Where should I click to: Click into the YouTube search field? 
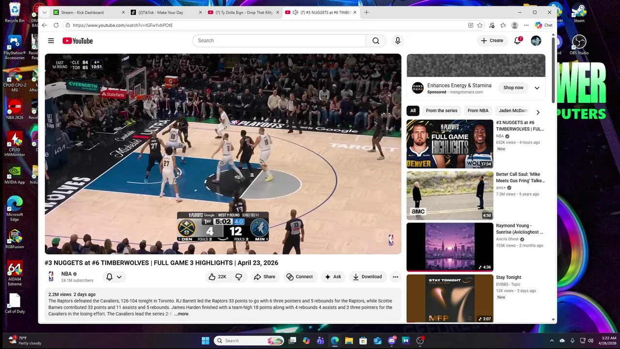pos(279,41)
